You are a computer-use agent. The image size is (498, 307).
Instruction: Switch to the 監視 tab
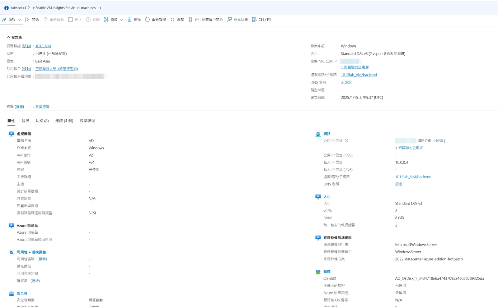25,121
